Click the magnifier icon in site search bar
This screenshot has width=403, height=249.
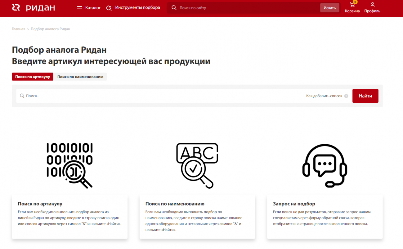174,7
